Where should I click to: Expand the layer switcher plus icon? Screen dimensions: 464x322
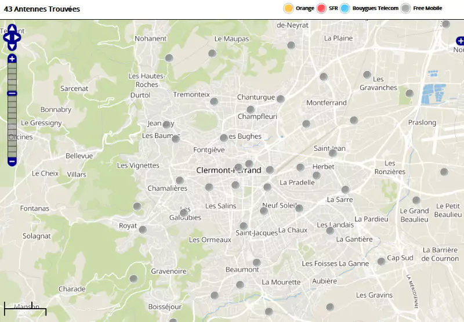tap(460, 41)
